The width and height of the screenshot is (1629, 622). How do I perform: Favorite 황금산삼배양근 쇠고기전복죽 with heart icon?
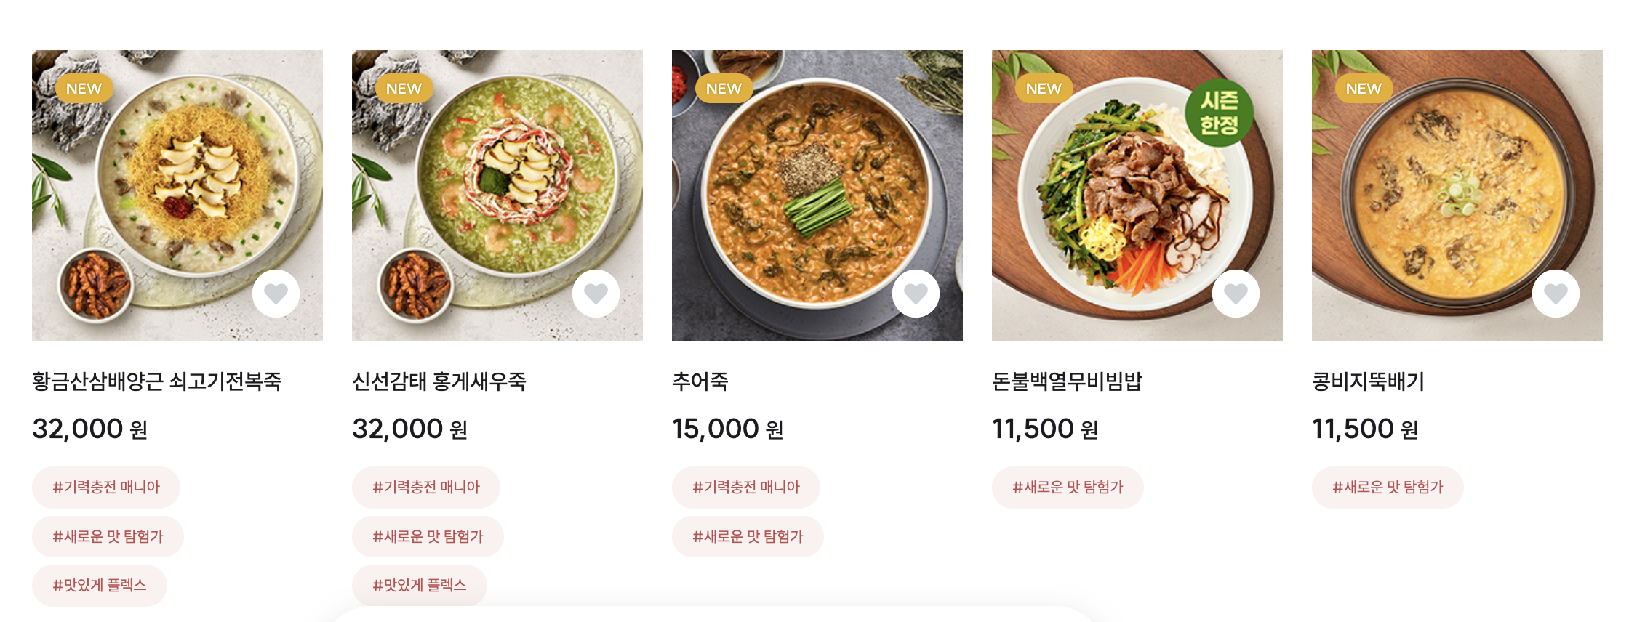click(x=276, y=294)
